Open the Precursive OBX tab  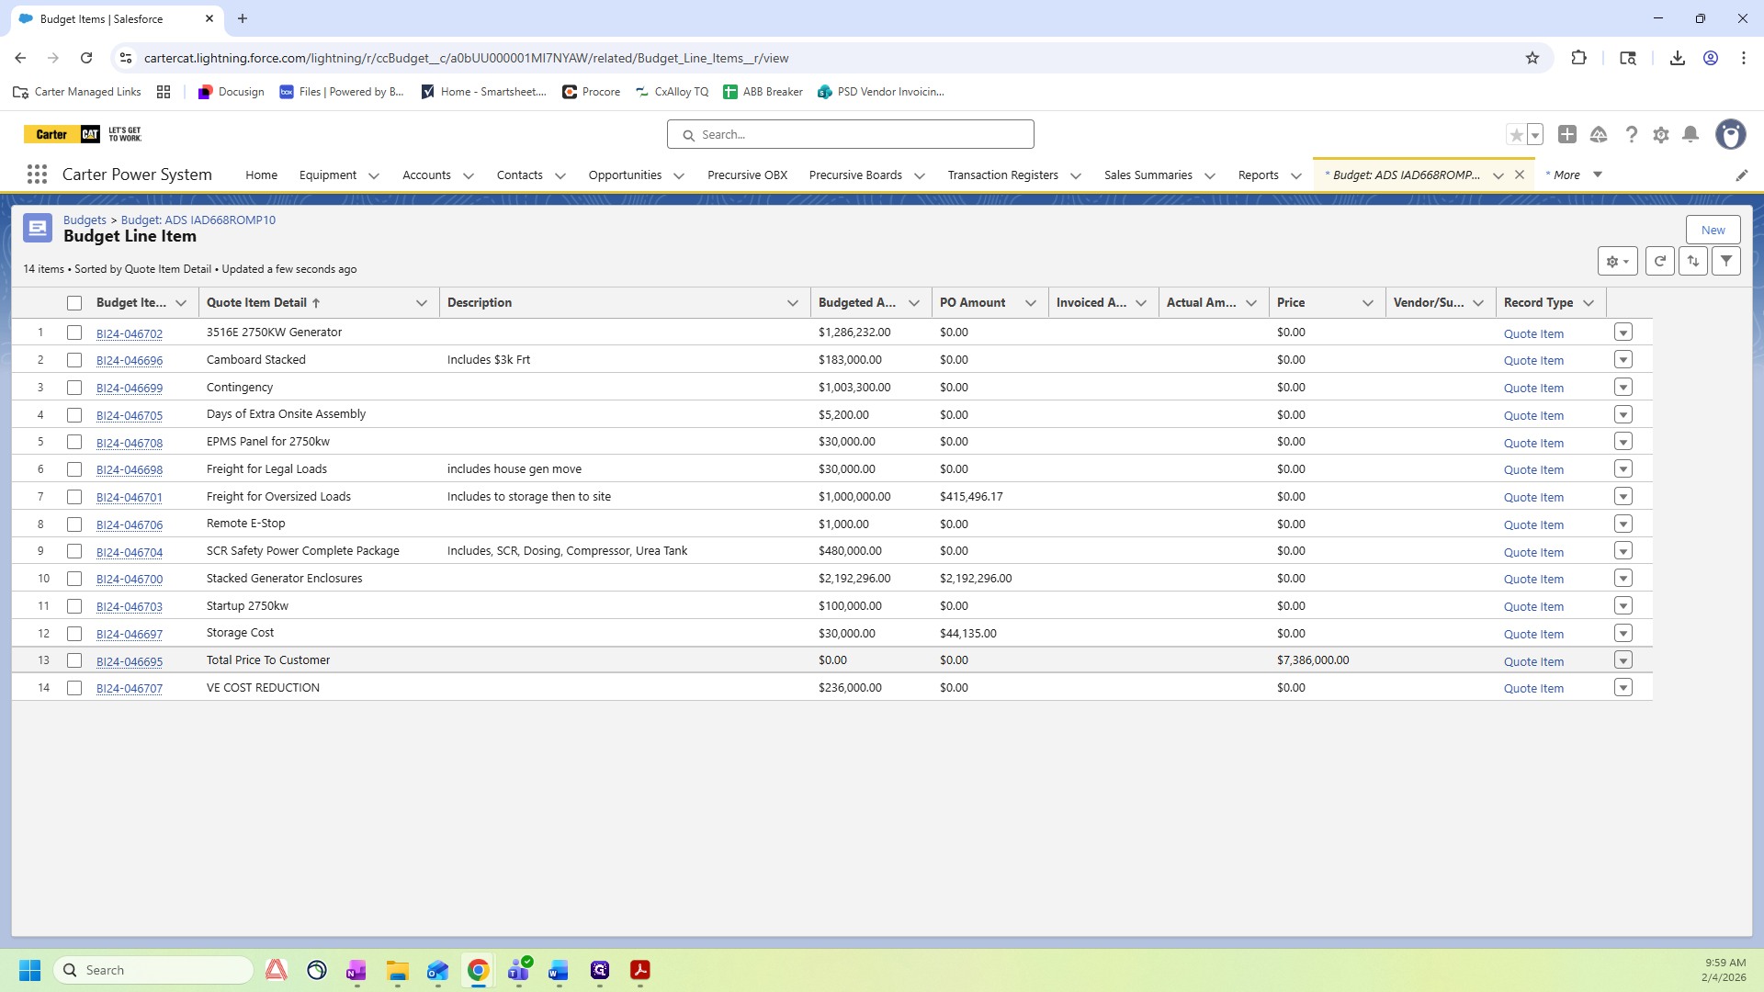pyautogui.click(x=747, y=175)
